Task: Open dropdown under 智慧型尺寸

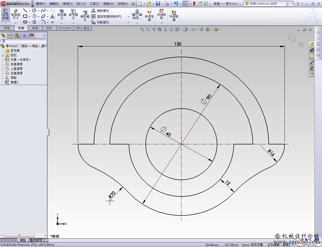Action: [16, 23]
